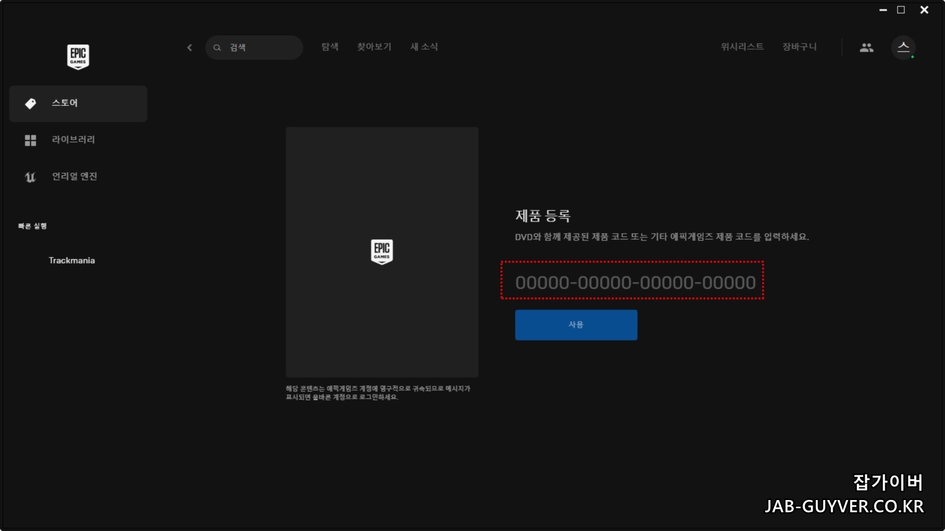Click the store tag icon
945x531 pixels.
coord(30,104)
